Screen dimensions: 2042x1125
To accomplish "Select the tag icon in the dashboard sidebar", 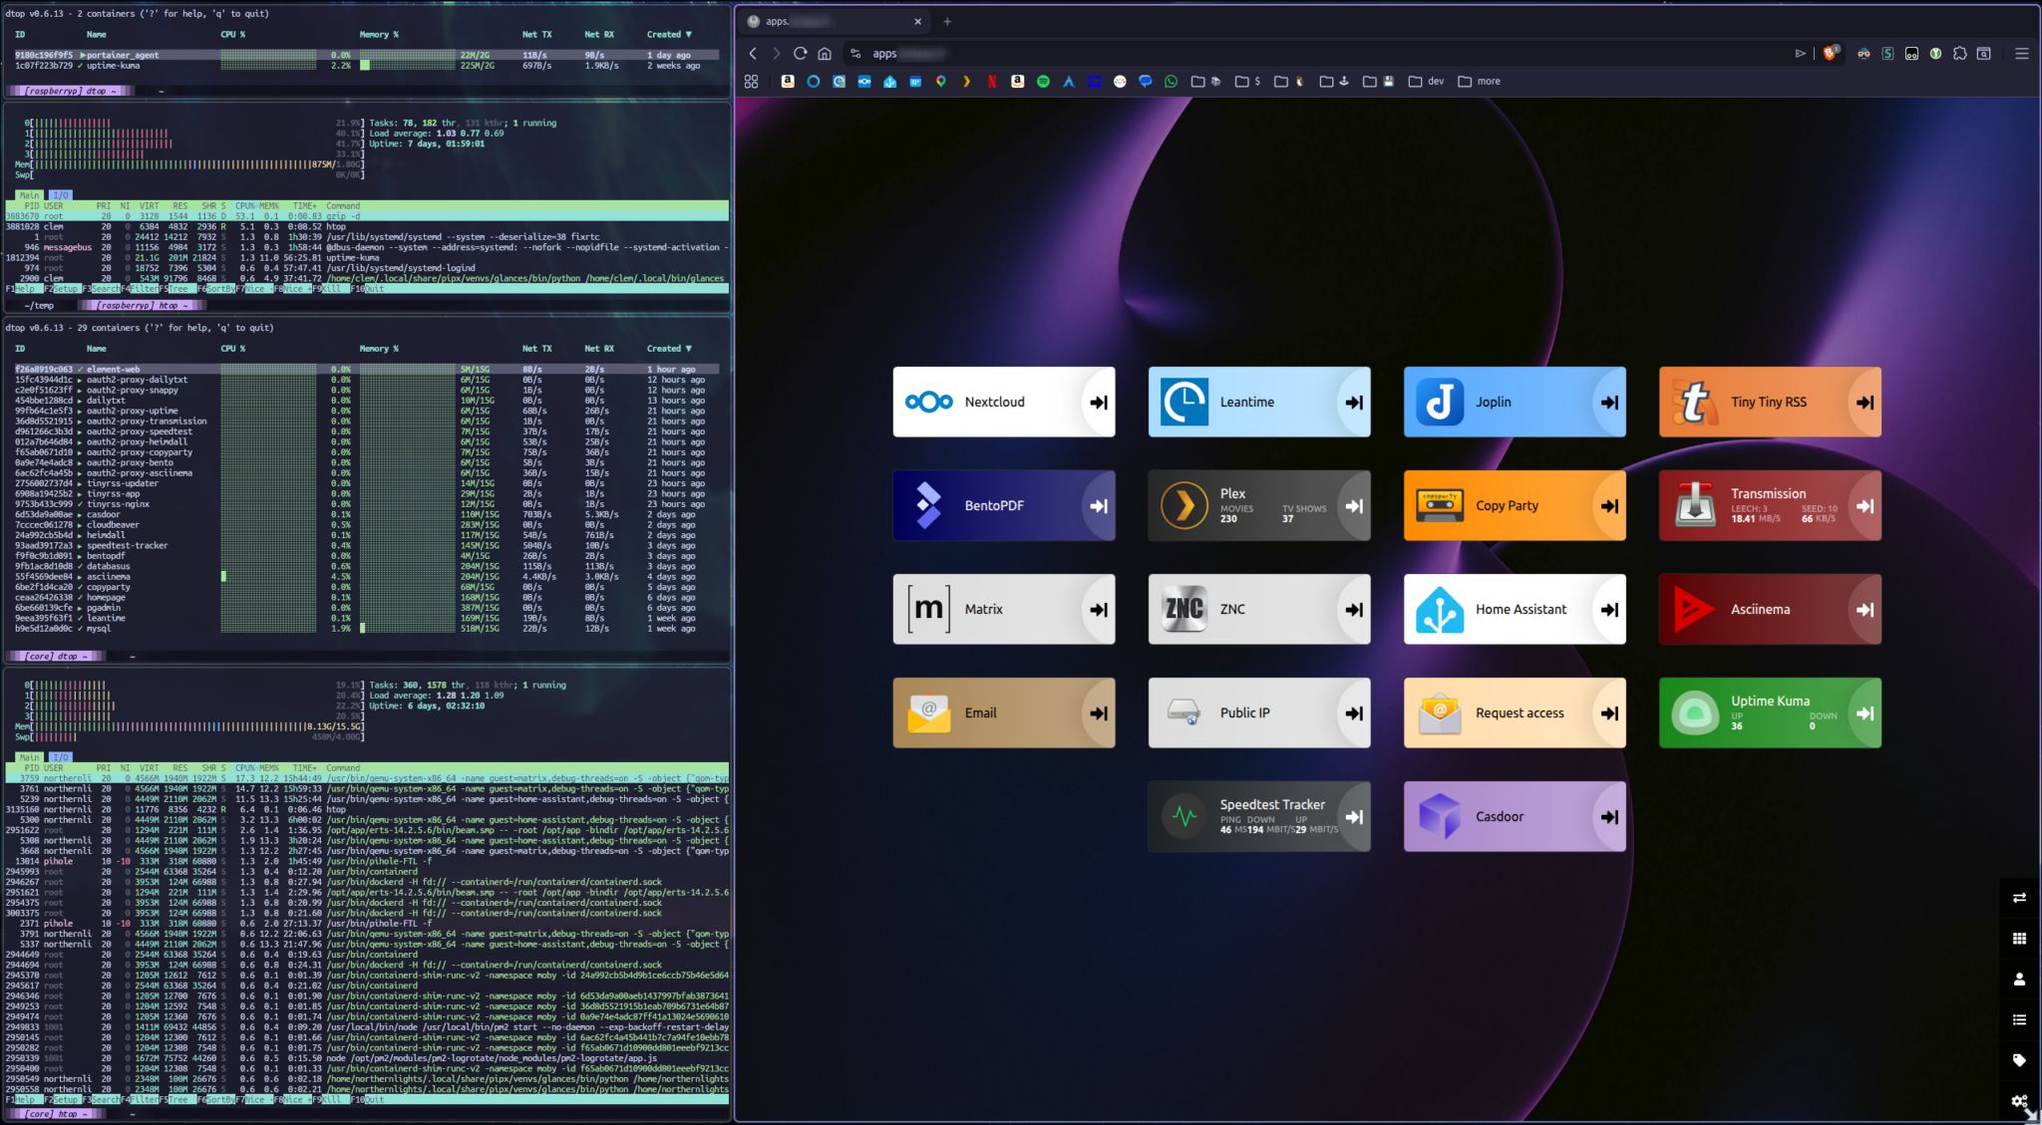I will tap(2020, 1059).
